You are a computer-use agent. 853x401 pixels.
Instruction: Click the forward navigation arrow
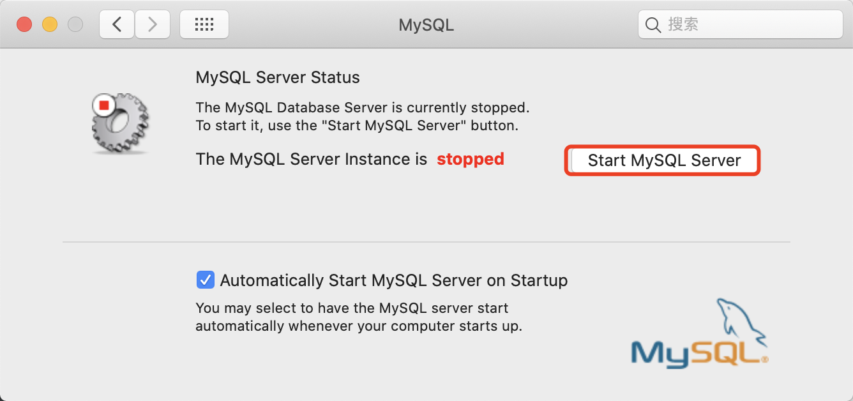[153, 24]
